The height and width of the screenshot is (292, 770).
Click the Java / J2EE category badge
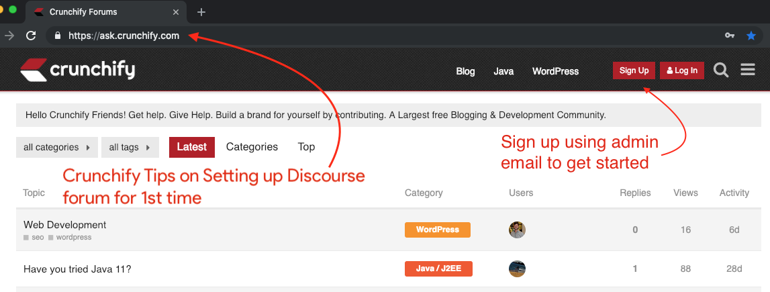(x=438, y=269)
